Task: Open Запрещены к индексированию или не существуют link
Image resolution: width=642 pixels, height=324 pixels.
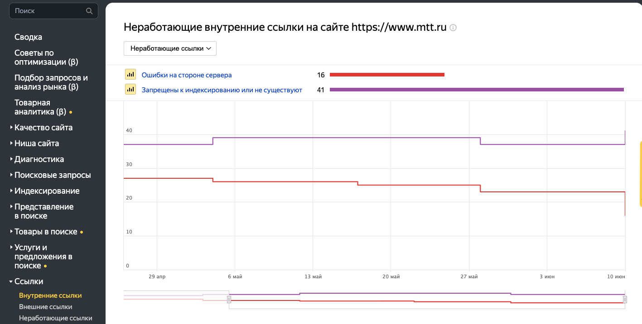Action: coord(222,90)
